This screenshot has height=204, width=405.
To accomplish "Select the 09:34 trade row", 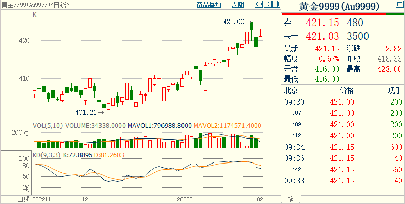I will (x=343, y=147).
